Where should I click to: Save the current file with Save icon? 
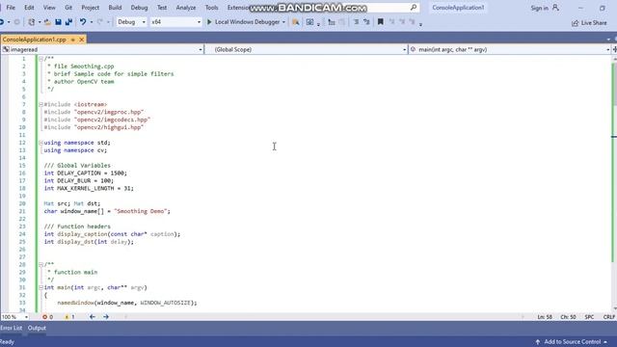(58, 22)
